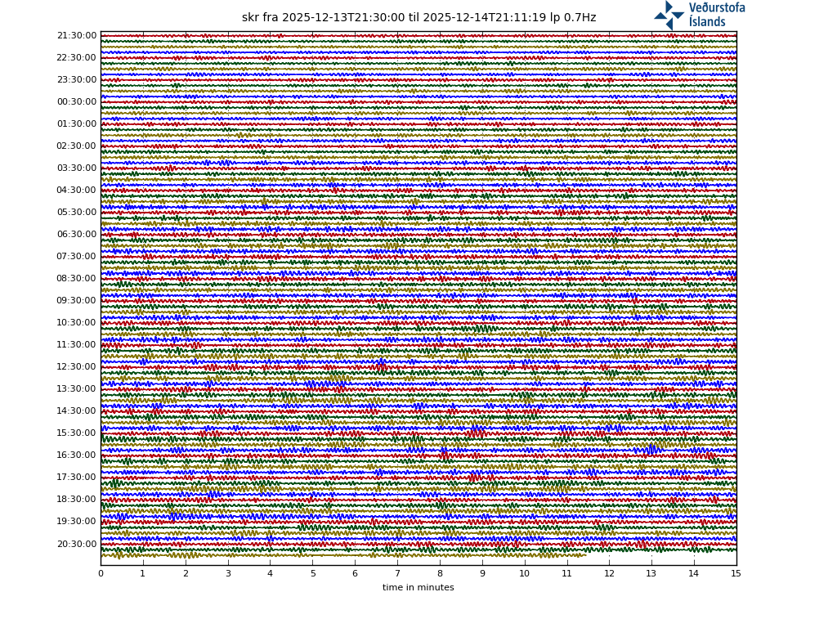This screenshot has height=628, width=837.
Task: Click the 23:30:00 time label
Action: point(77,80)
